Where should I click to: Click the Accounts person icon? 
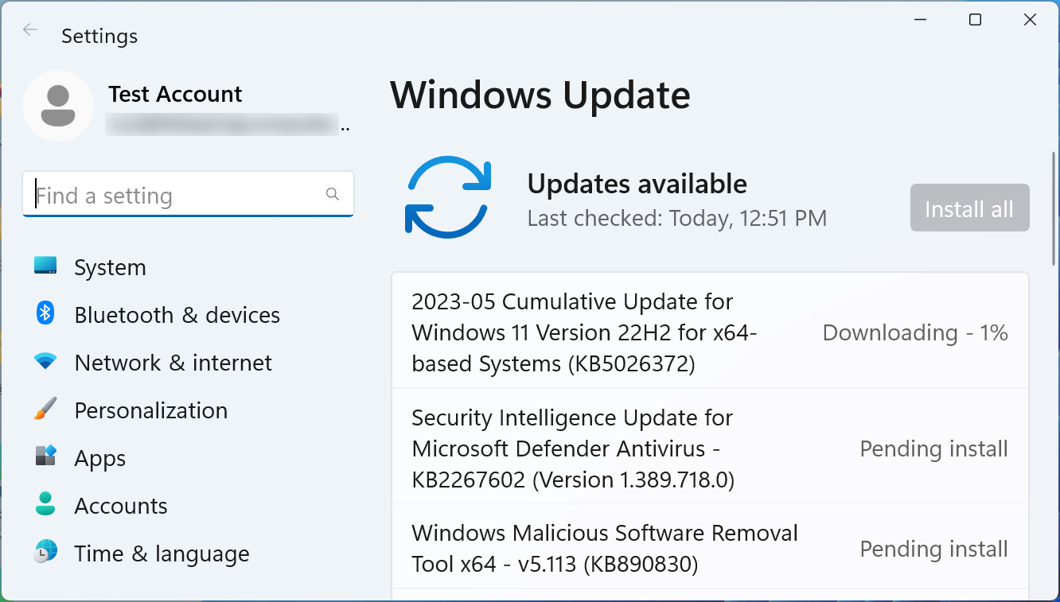pyautogui.click(x=45, y=503)
